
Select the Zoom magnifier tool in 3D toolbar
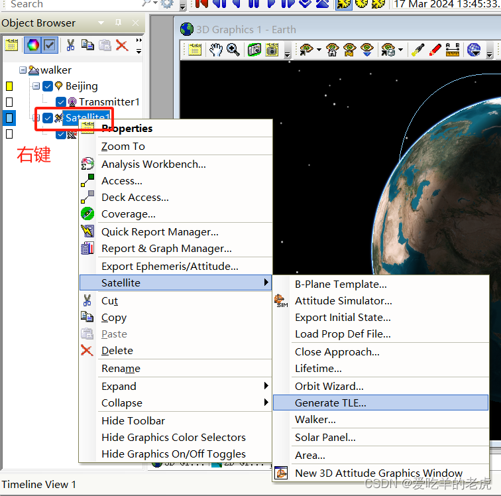pyautogui.click(x=233, y=50)
